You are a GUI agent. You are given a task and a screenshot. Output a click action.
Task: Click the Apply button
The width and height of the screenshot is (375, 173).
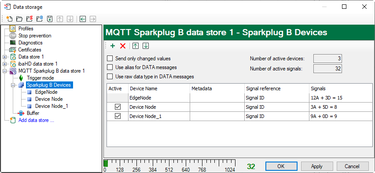[317, 166]
